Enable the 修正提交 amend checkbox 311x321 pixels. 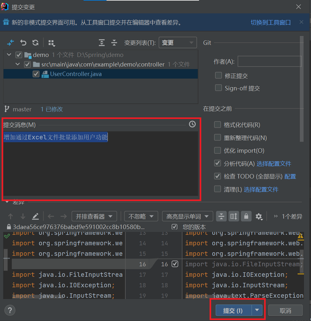tap(218, 75)
